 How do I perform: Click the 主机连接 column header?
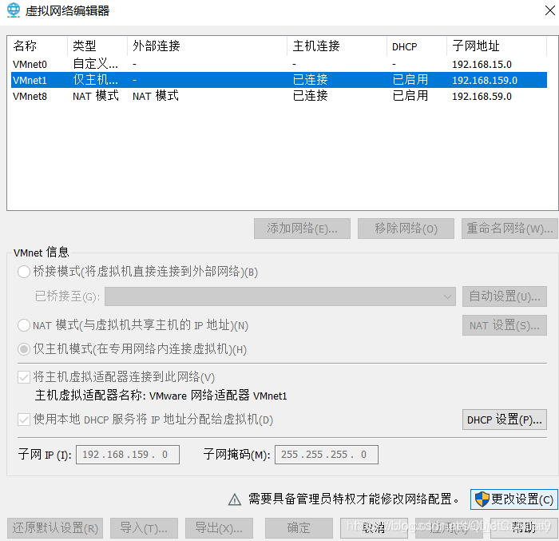click(x=337, y=46)
